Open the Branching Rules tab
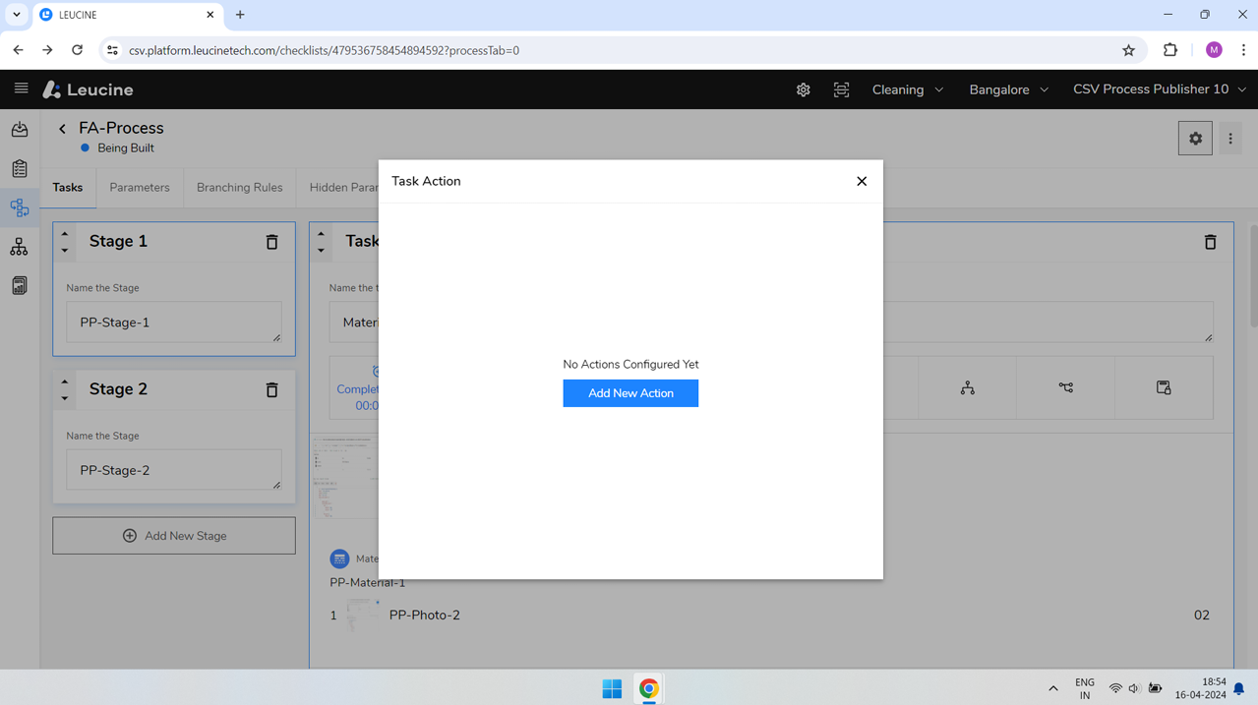1258x705 pixels. 239,187
